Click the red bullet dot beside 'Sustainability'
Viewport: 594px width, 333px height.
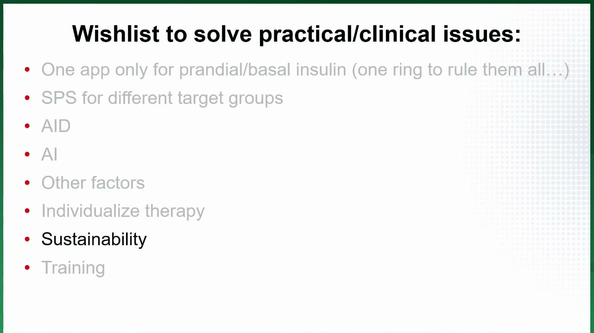click(x=27, y=239)
